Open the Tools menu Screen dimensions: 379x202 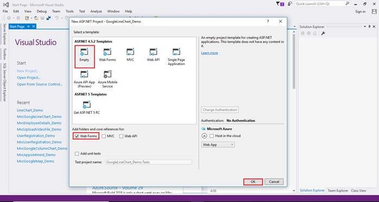pyautogui.click(x=70, y=11)
